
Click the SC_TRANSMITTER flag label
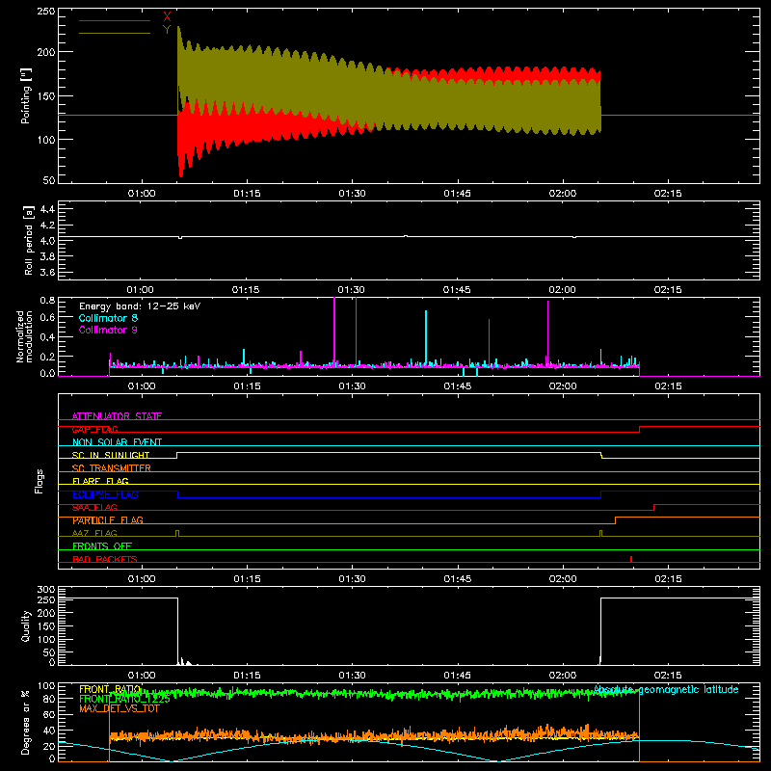(x=112, y=468)
